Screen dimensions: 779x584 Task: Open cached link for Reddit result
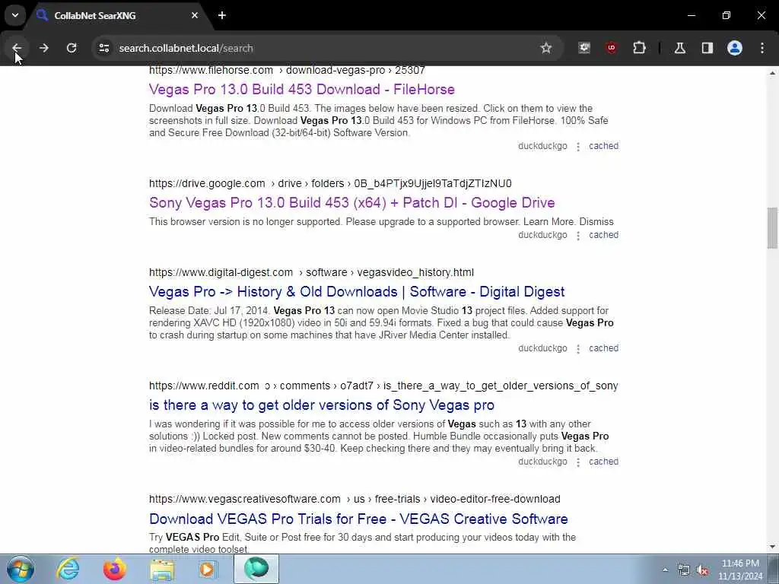point(603,462)
